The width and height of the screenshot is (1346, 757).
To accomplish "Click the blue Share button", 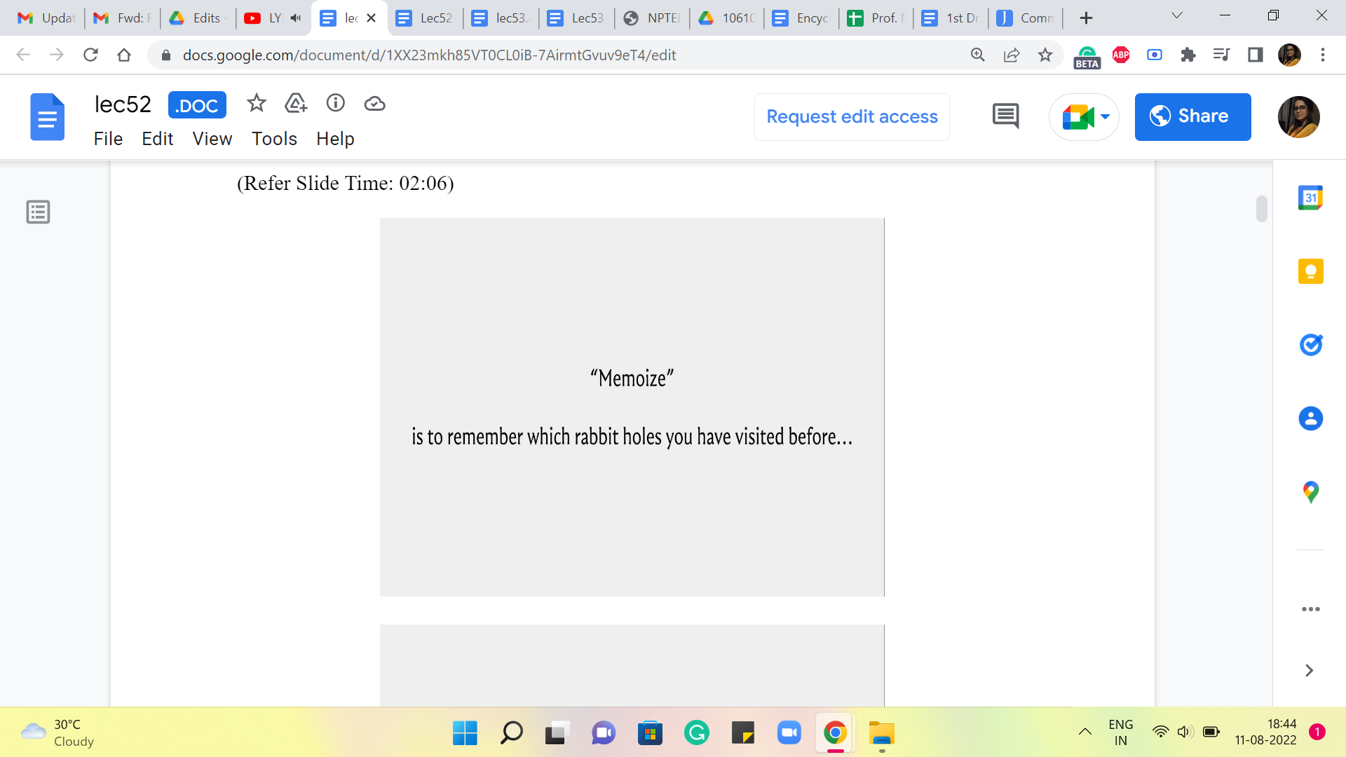I will coord(1192,116).
